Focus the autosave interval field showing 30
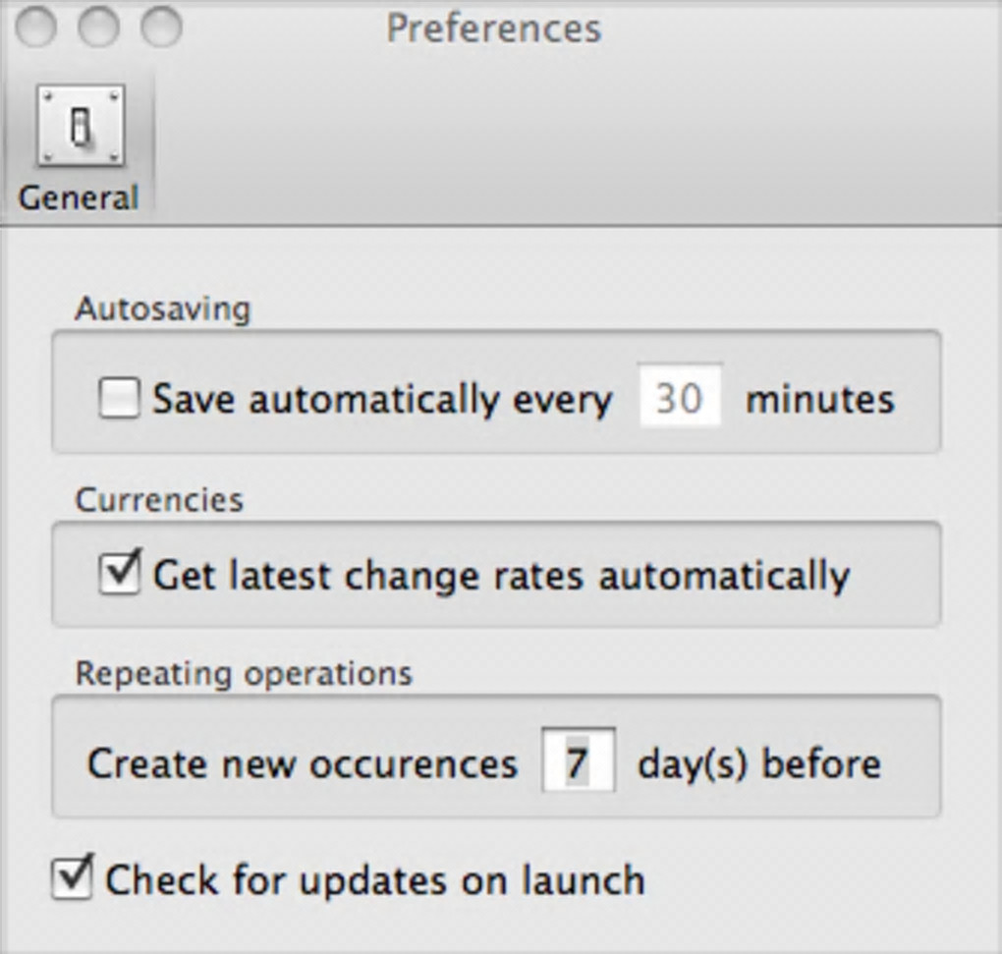Image resolution: width=1002 pixels, height=954 pixels. pos(680,397)
